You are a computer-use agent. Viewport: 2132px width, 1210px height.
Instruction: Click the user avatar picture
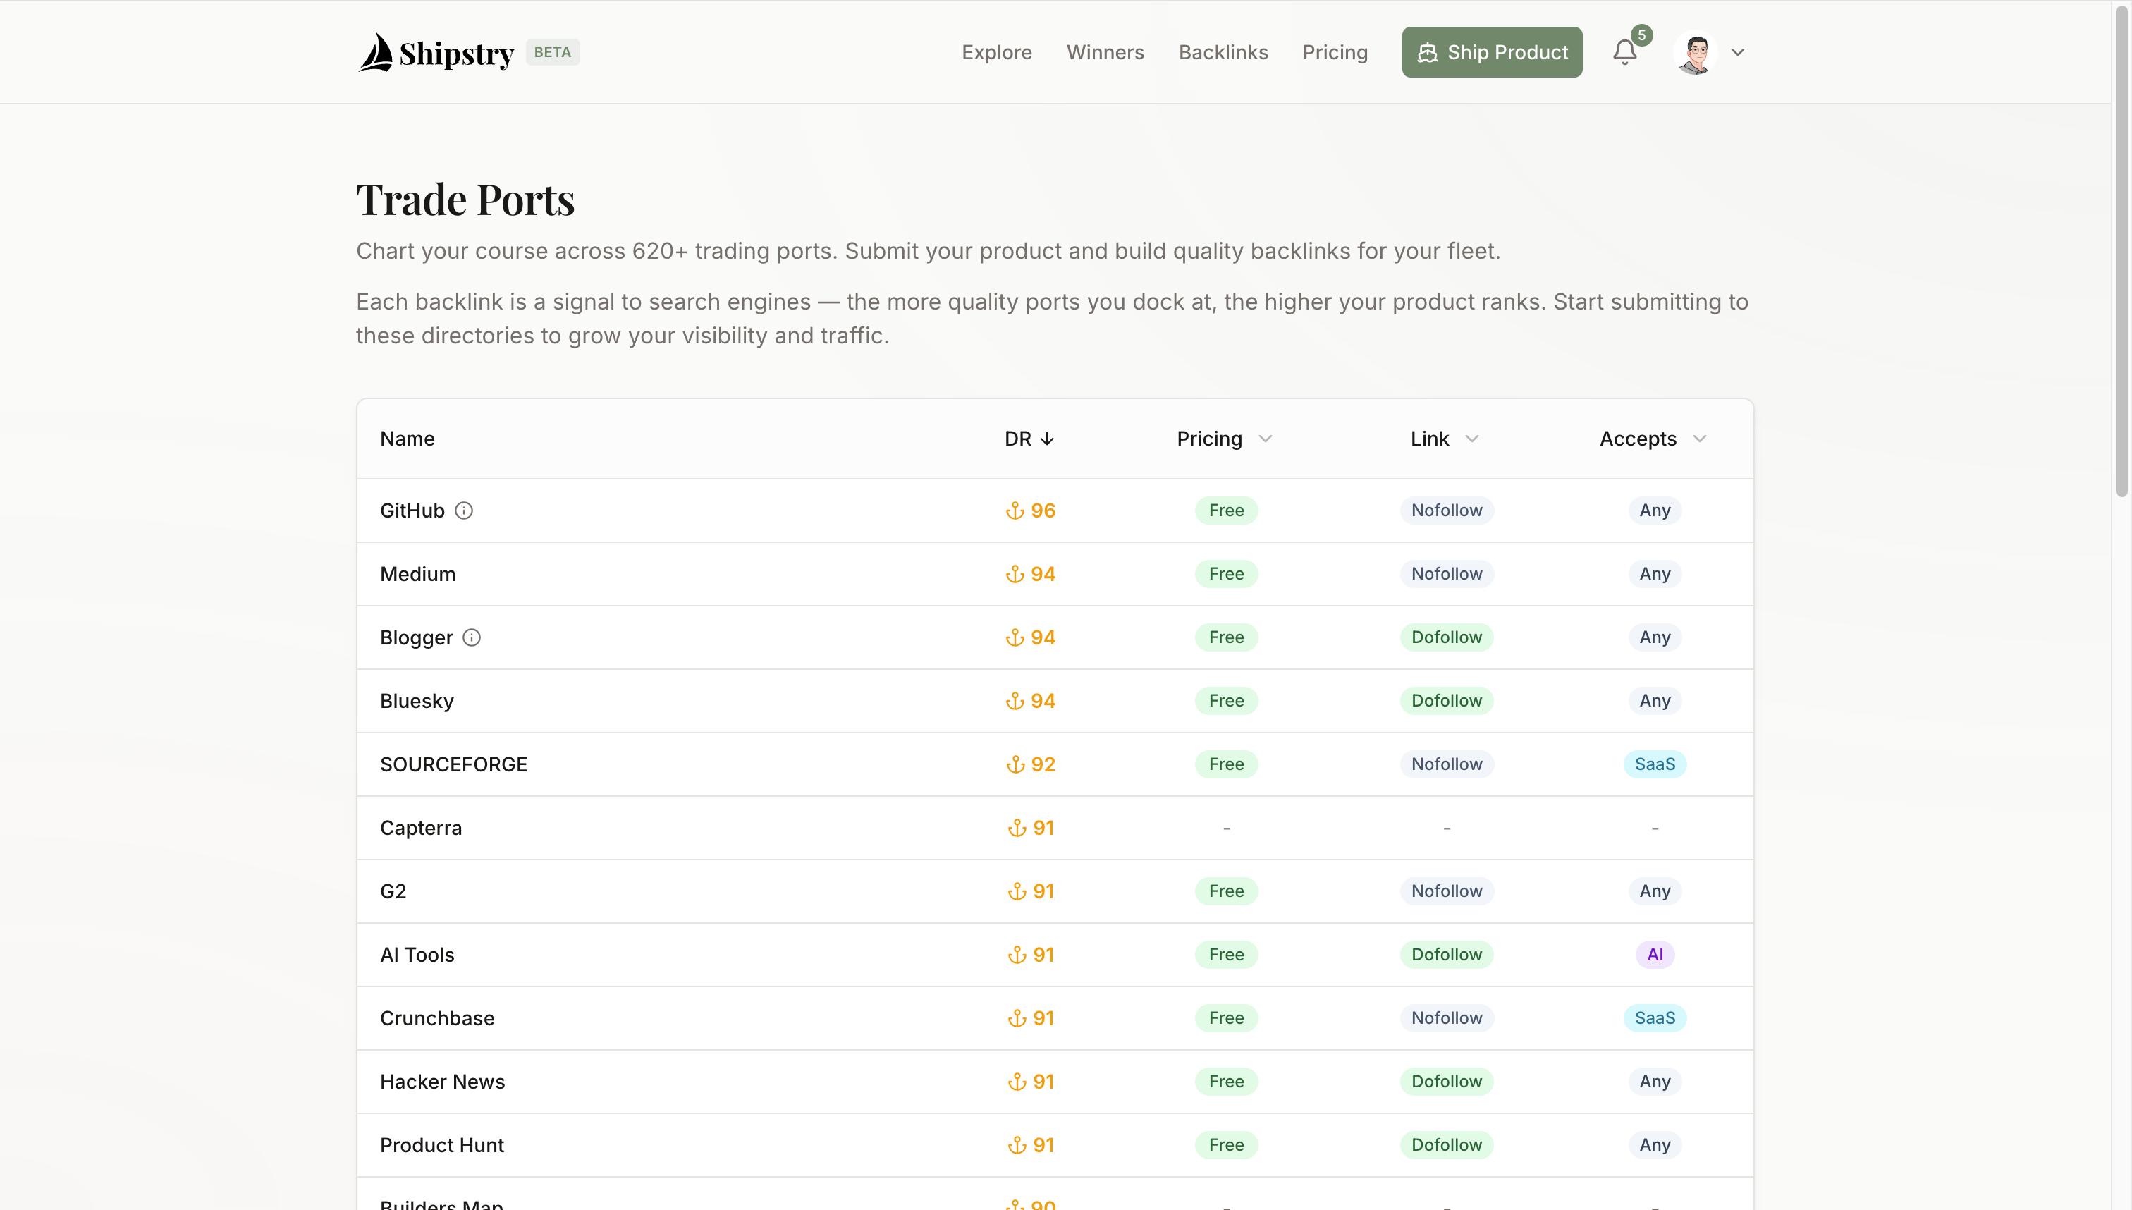point(1695,52)
